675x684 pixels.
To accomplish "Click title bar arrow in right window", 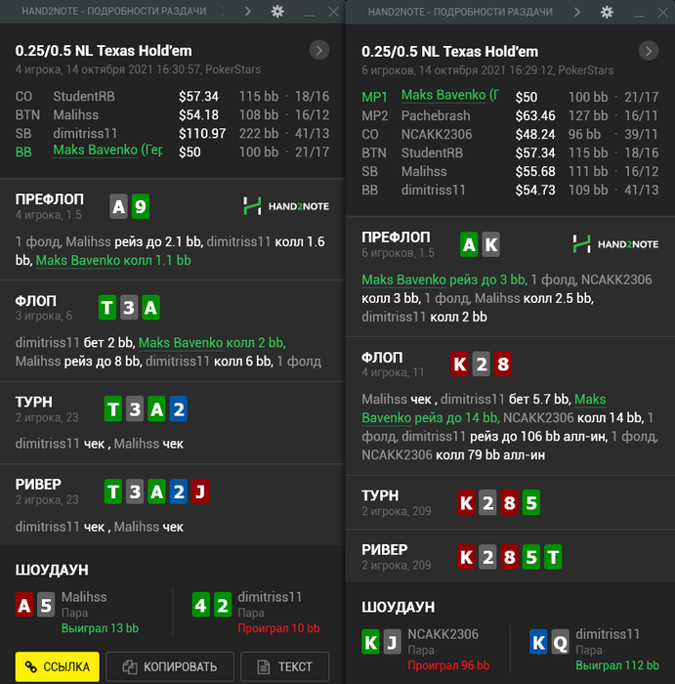I will coord(577,12).
